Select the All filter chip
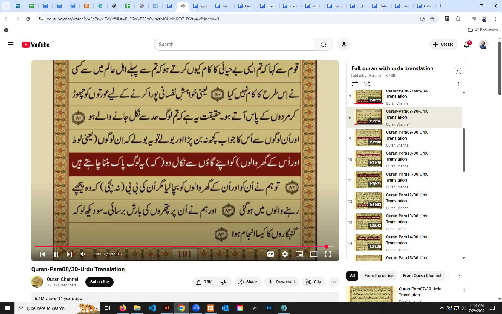The image size is (502, 314). tap(352, 276)
